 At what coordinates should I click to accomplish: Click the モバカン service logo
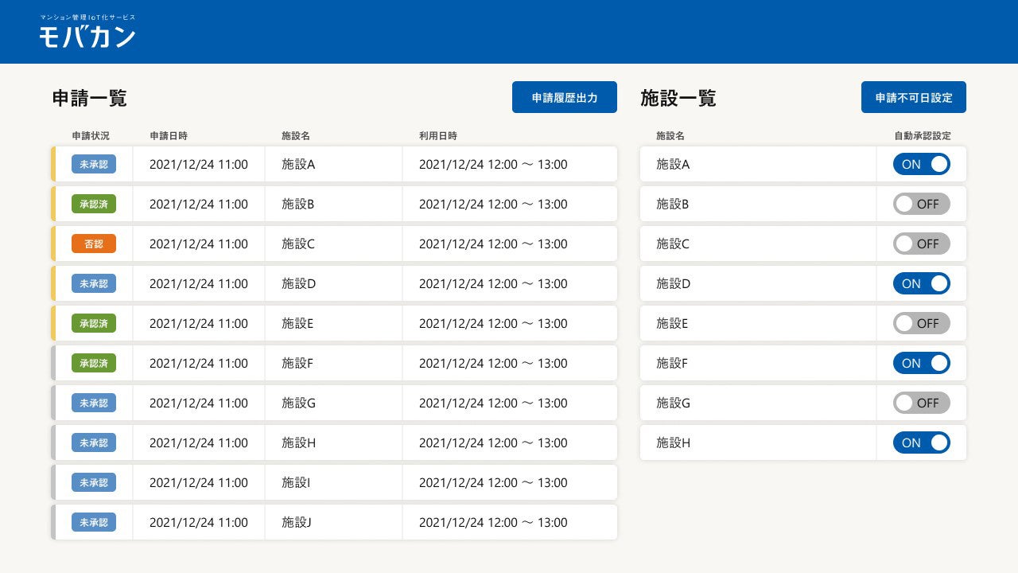(x=86, y=32)
